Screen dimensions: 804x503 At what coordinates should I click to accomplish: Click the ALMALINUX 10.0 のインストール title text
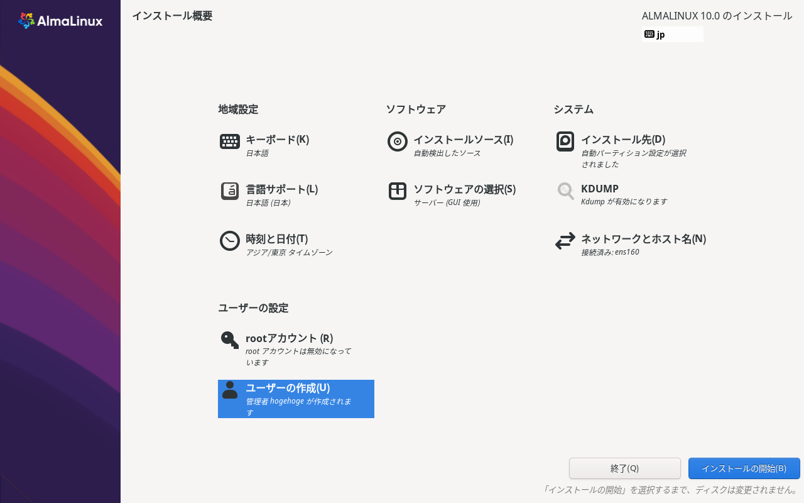(x=717, y=16)
